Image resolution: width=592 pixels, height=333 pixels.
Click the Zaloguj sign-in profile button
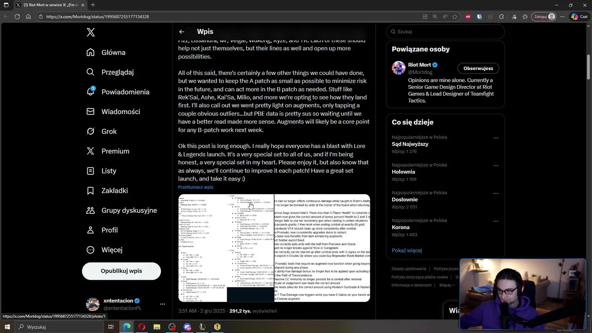[x=544, y=17]
